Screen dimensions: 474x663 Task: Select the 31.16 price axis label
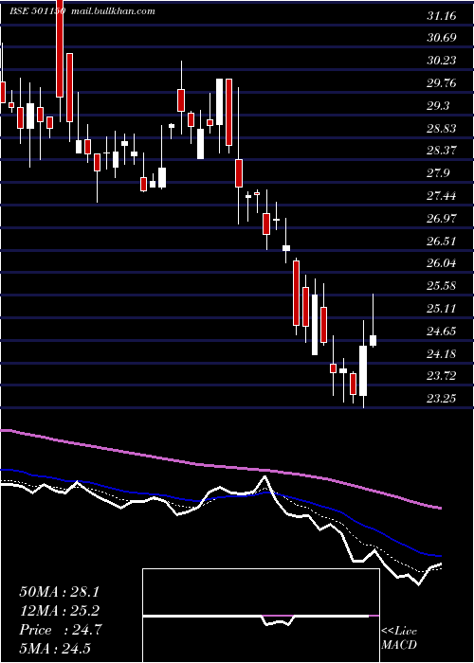[442, 16]
